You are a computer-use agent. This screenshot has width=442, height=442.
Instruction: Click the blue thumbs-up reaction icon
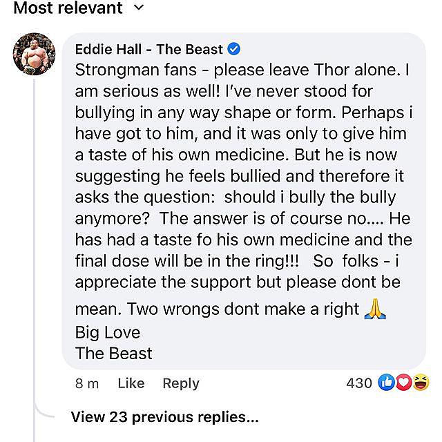click(x=386, y=383)
